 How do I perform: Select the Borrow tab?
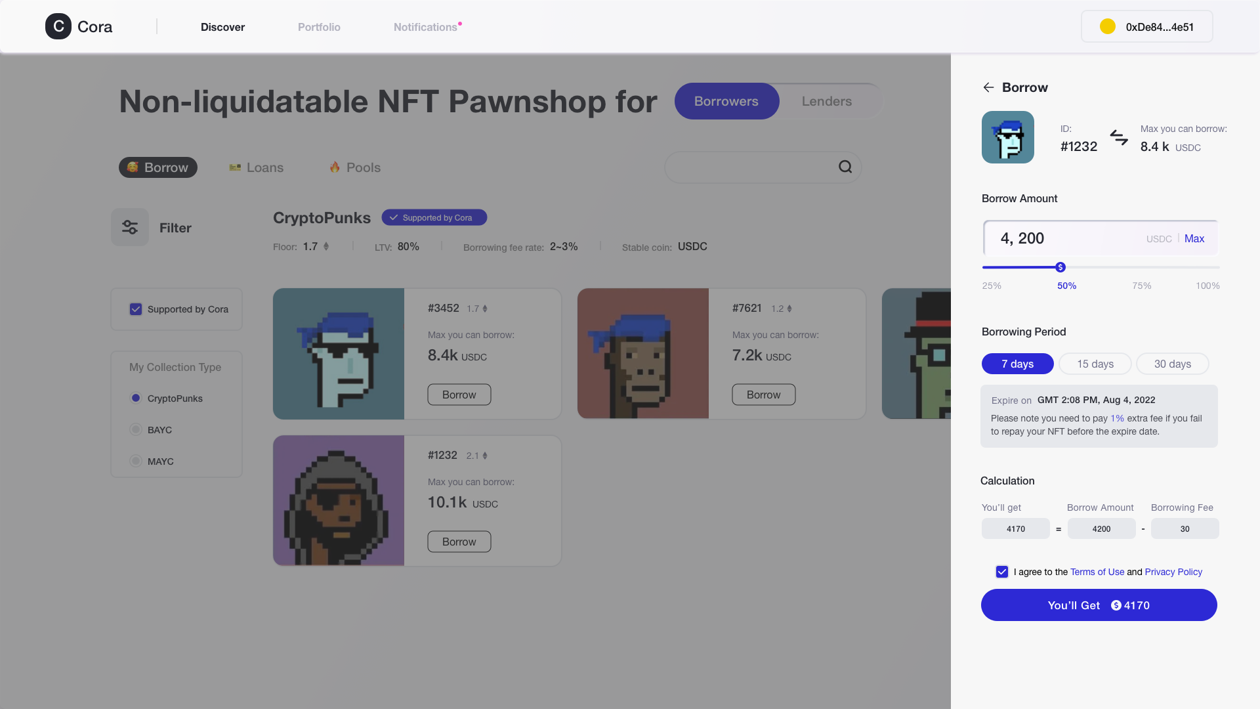tap(157, 167)
